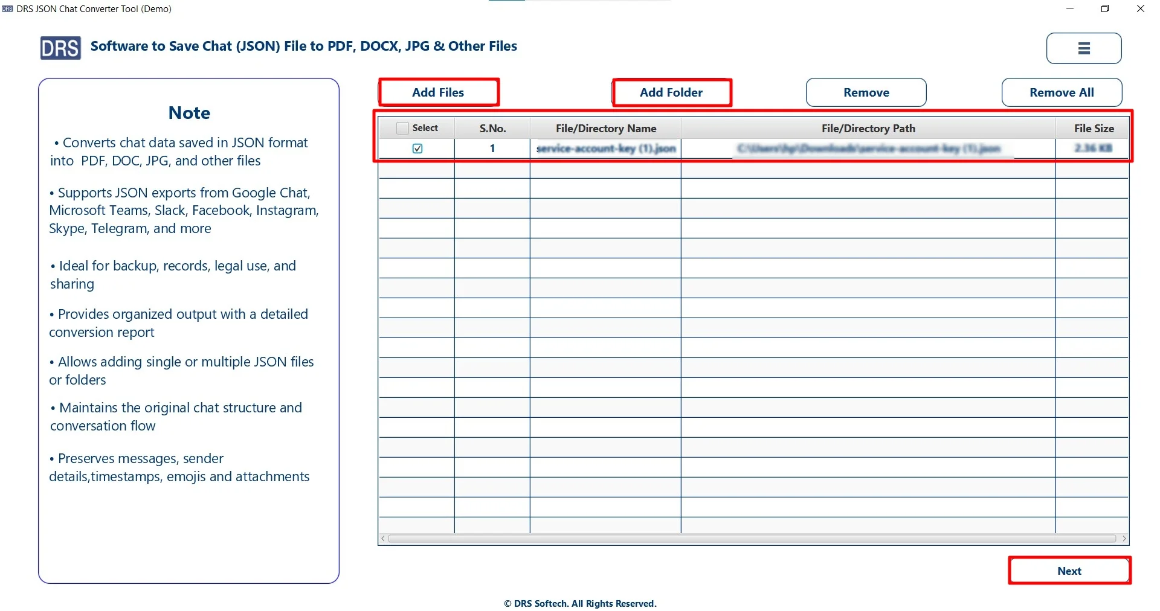
Task: Uncheck the service-account-key (1).json row checkbox
Action: tap(417, 148)
